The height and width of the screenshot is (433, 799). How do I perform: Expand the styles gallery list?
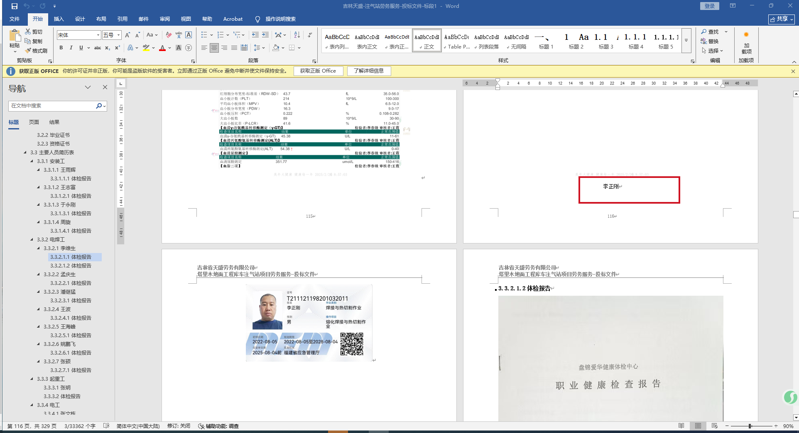click(x=686, y=40)
